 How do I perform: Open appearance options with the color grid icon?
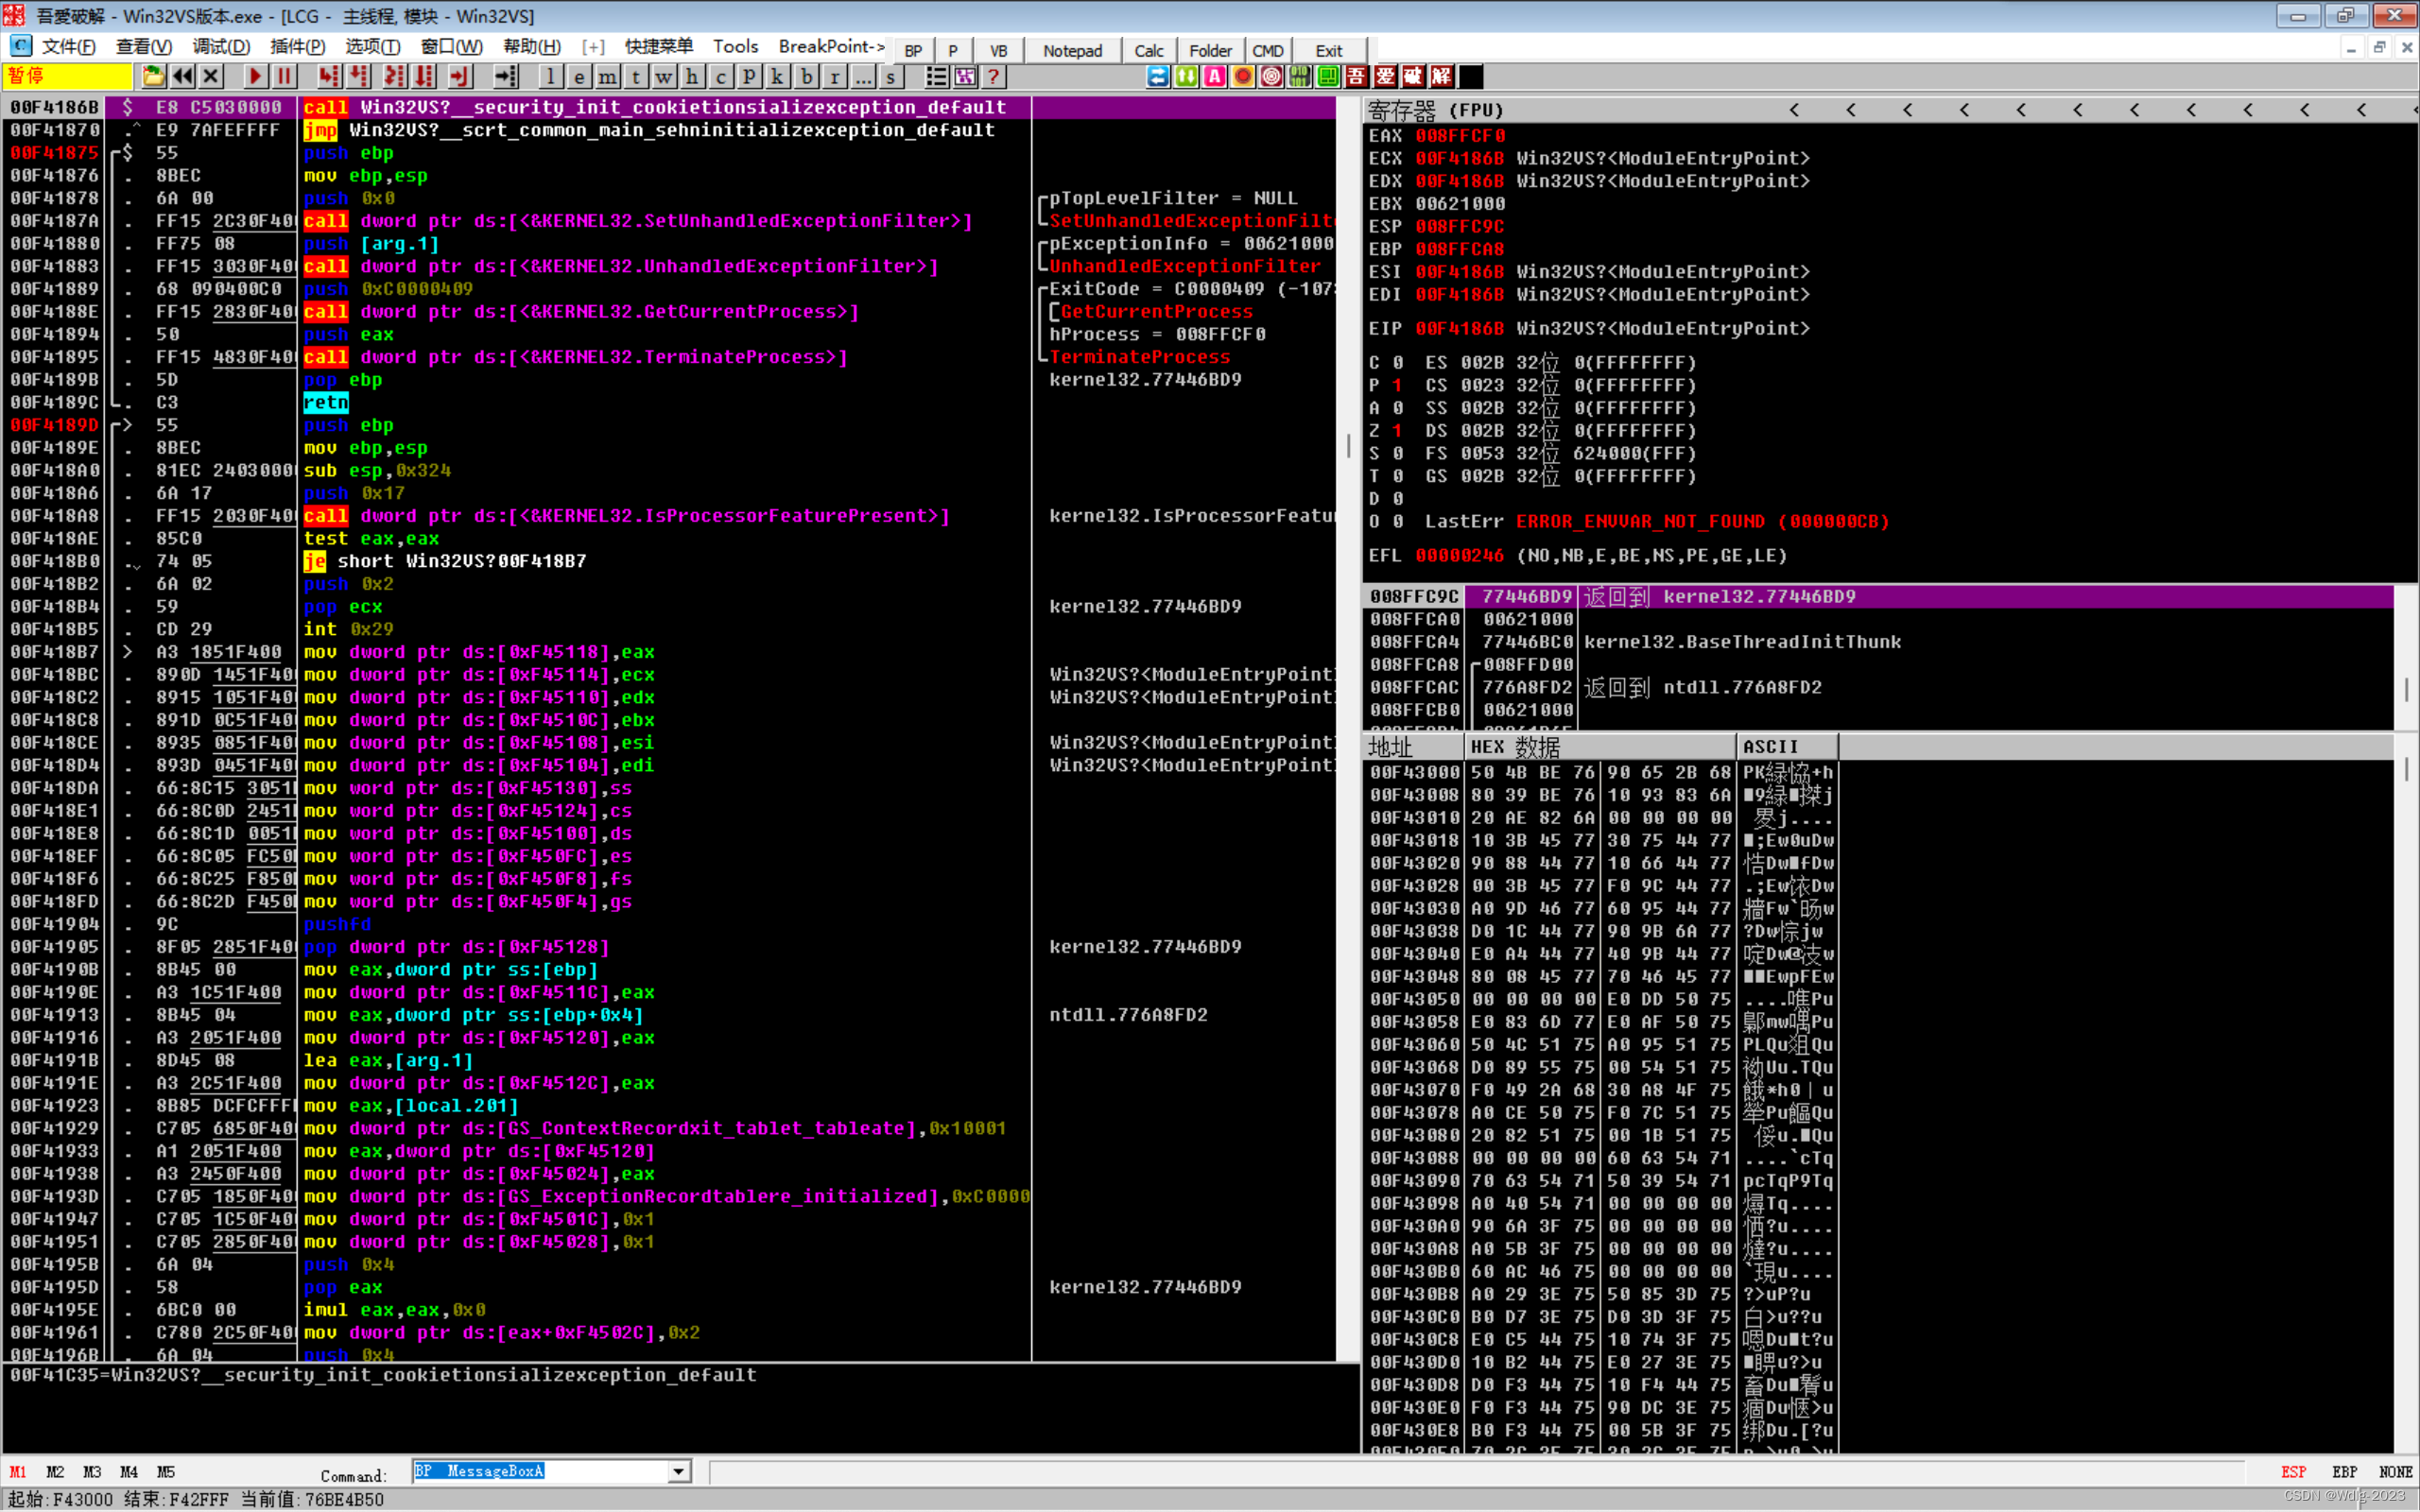coord(965,76)
